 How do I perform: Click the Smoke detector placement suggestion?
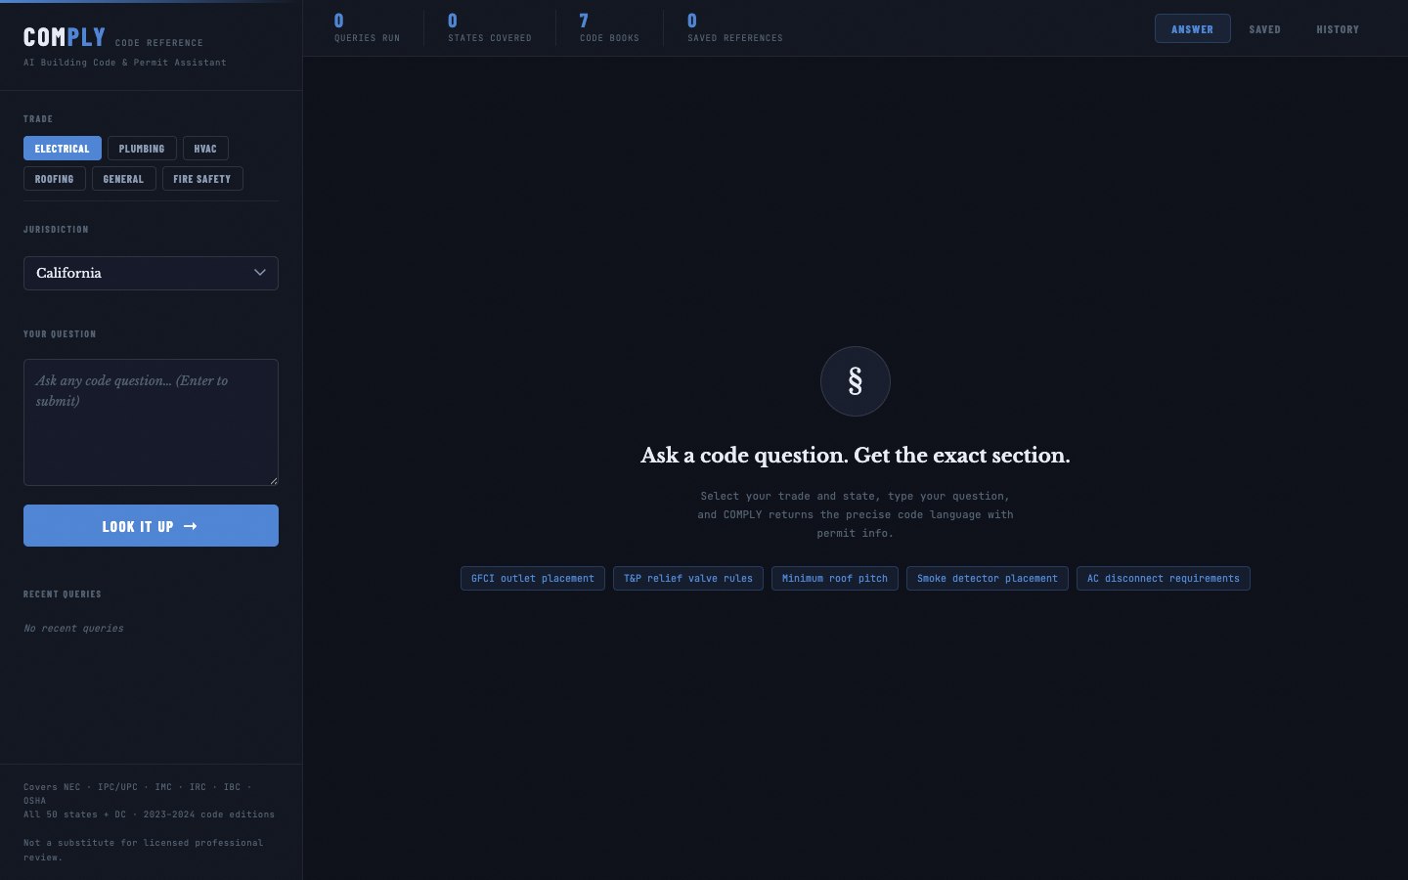987,578
